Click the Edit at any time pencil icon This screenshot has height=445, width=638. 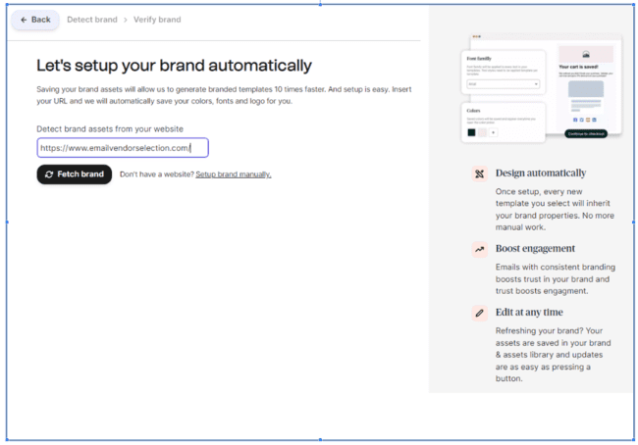(479, 314)
